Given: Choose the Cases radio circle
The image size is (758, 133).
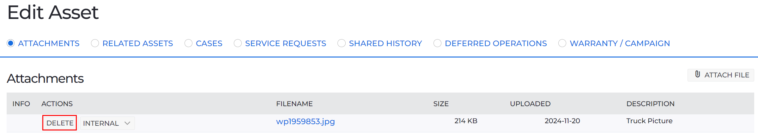Looking at the screenshot, I should [189, 43].
